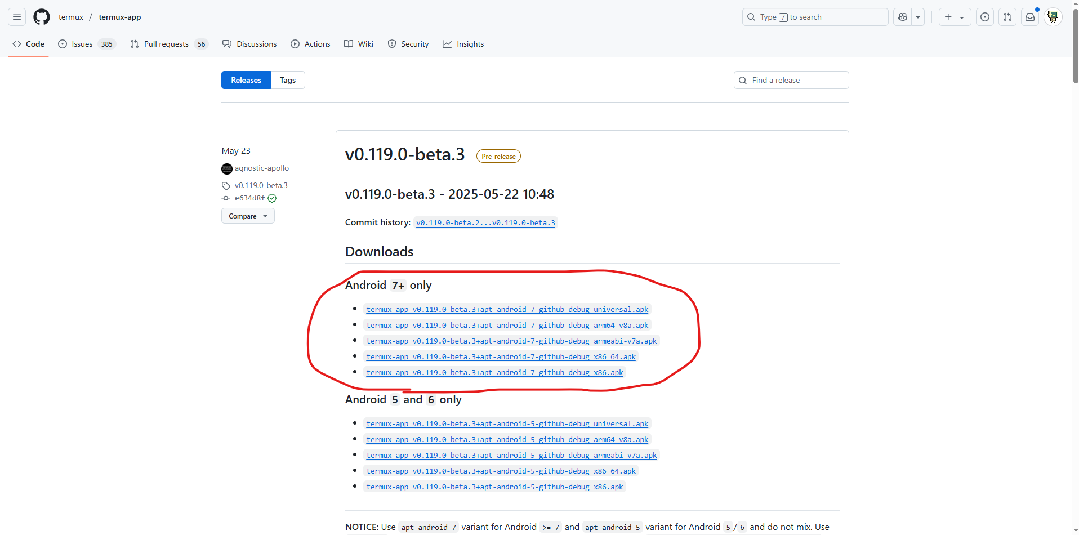Open the v0.119.0-beta.3 tag link in sidebar
This screenshot has width=1079, height=535.
coord(261,185)
